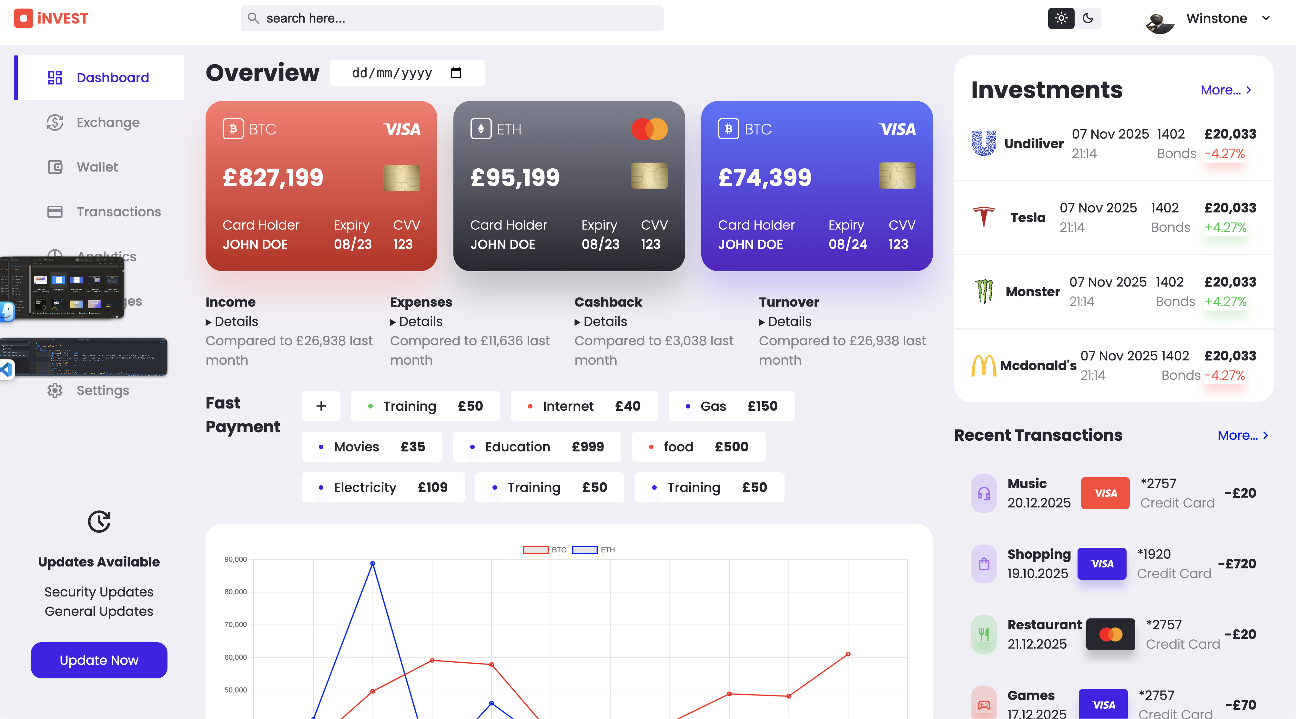Click the dd/mm/yyyy date field
Viewport: 1296px width, 719px height.
point(408,73)
